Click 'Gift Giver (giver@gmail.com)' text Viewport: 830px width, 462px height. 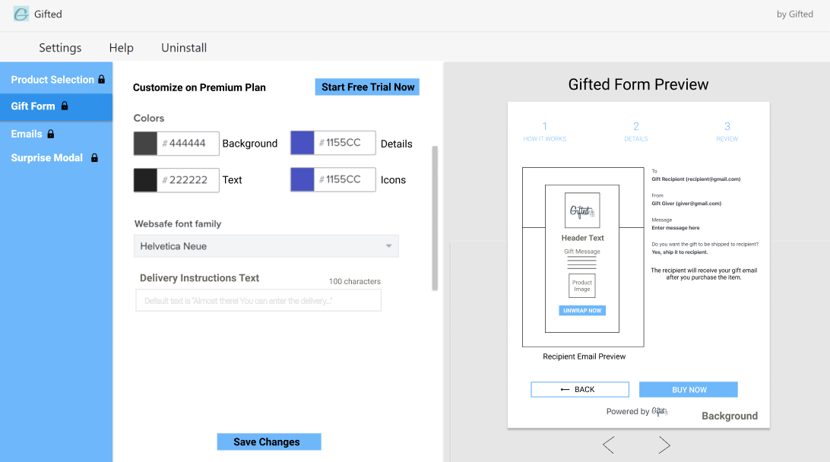pyautogui.click(x=686, y=204)
